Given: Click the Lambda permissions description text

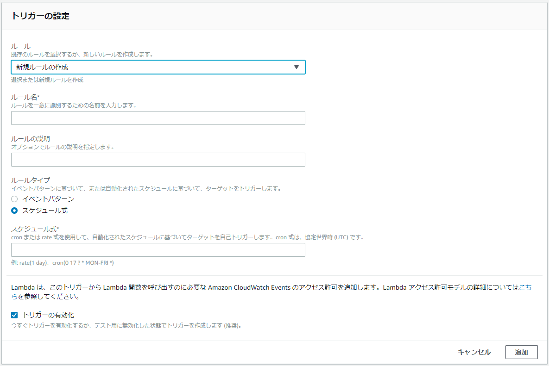Looking at the screenshot, I should [x=185, y=287].
